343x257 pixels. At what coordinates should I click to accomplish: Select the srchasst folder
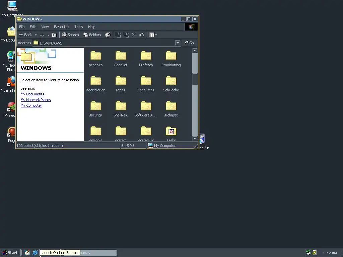tap(171, 109)
